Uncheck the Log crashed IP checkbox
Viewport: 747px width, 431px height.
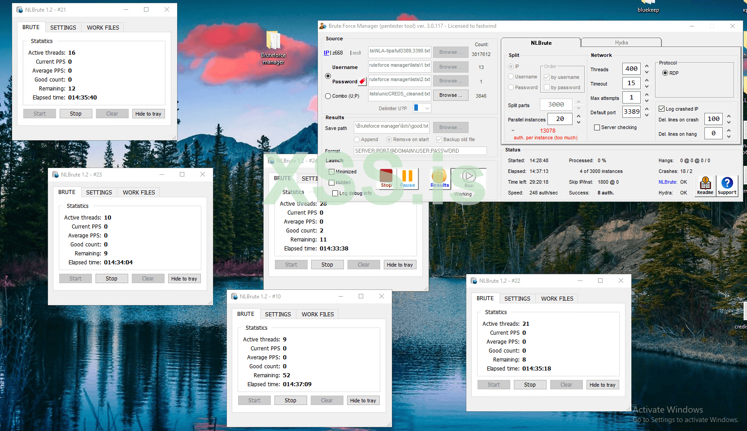pos(661,109)
